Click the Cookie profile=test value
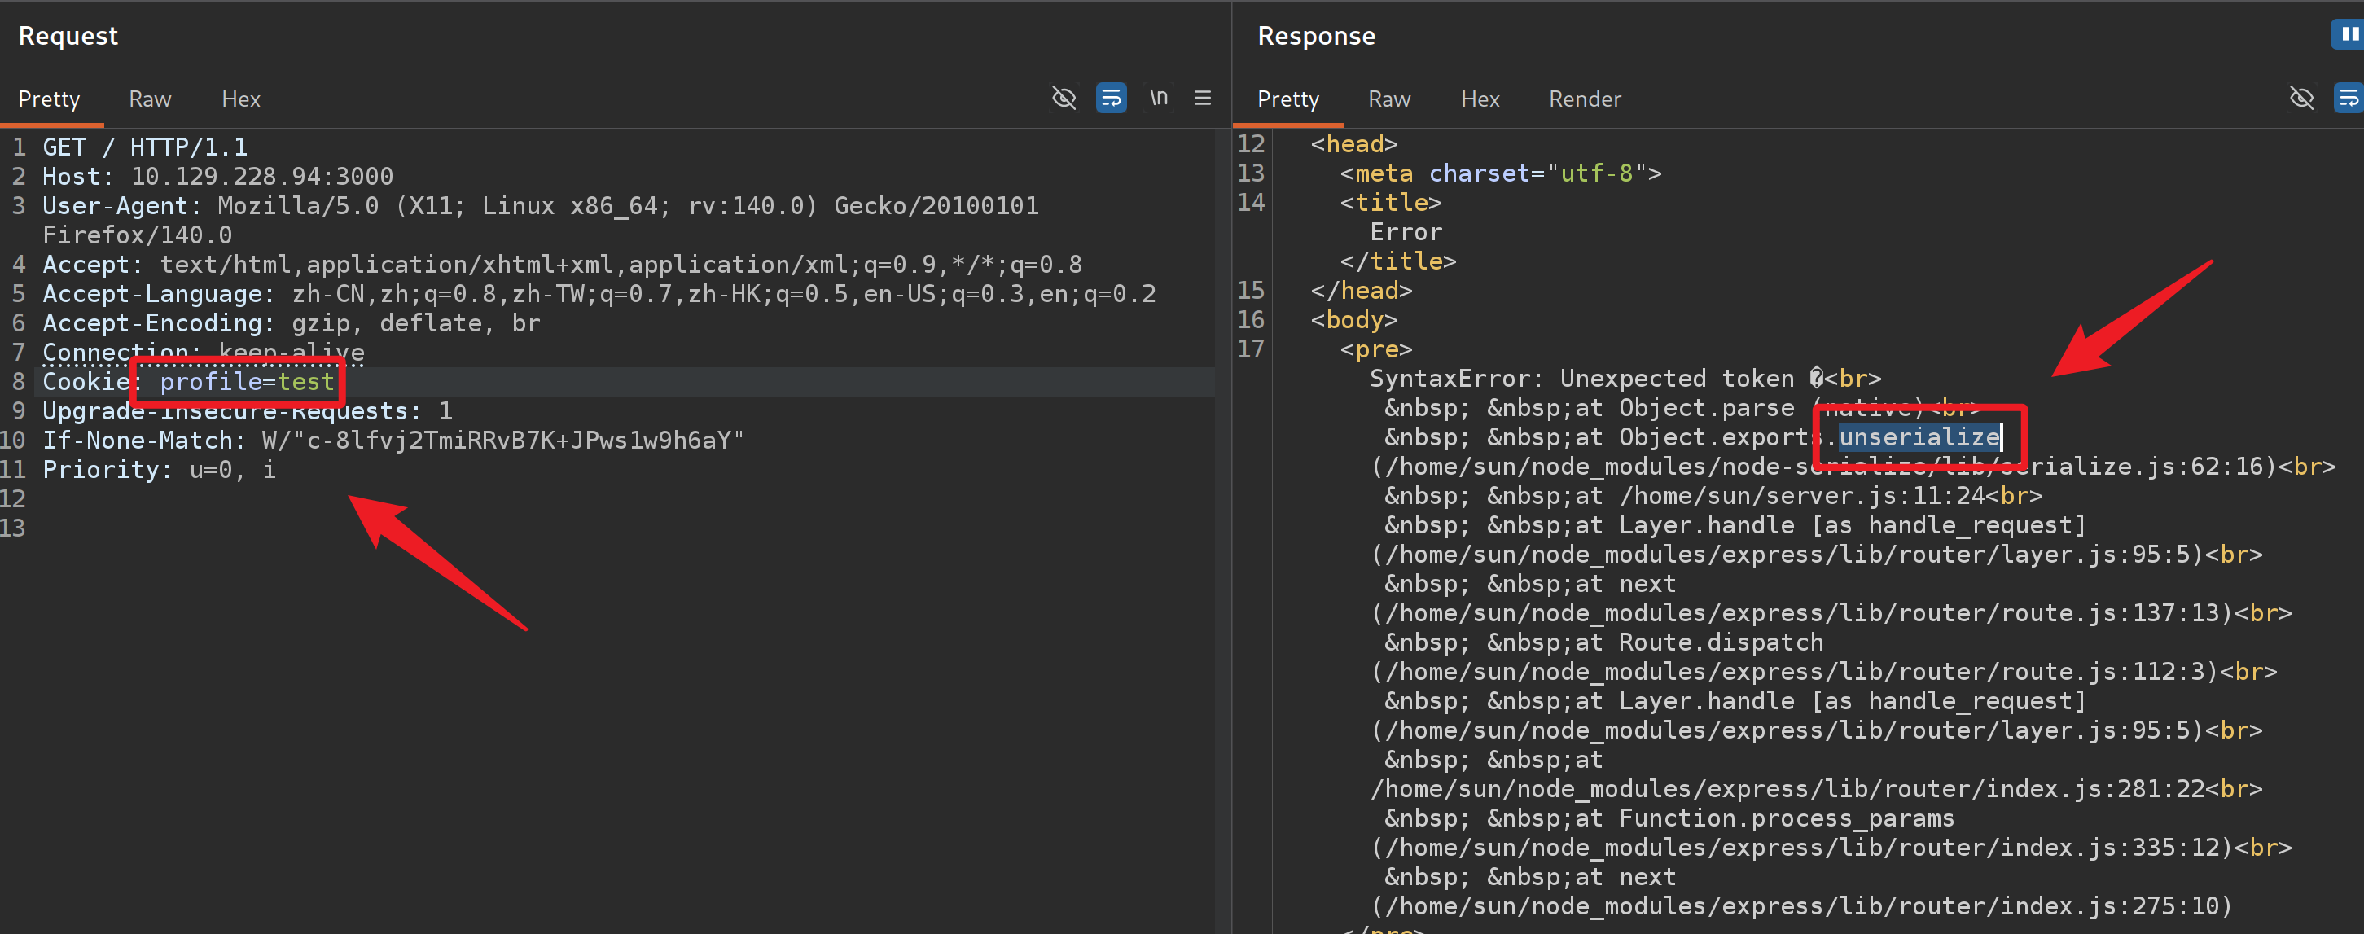The width and height of the screenshot is (2364, 934). coord(247,382)
